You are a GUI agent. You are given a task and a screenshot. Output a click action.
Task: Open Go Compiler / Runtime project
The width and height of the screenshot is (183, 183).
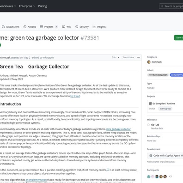click(164, 104)
